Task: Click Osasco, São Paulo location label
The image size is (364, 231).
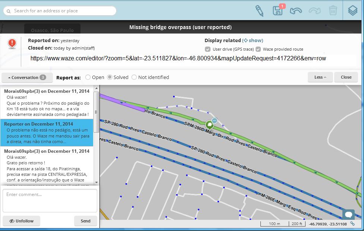Action: pyautogui.click(x=53, y=30)
